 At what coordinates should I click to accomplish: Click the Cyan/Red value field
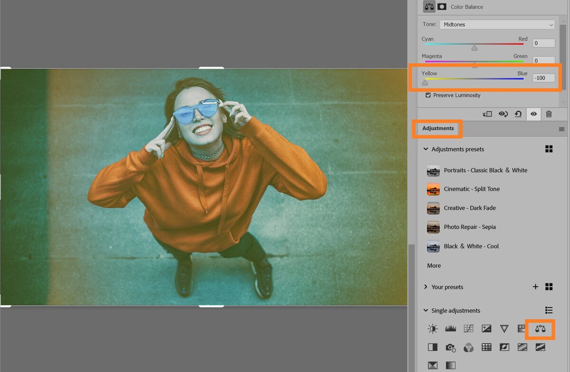tap(543, 43)
